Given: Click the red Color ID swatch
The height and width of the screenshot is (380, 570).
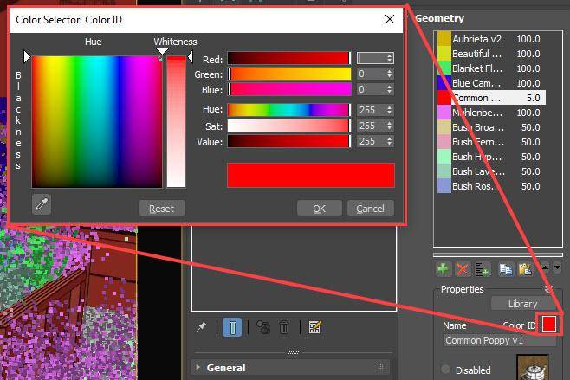Looking at the screenshot, I should pos(548,325).
